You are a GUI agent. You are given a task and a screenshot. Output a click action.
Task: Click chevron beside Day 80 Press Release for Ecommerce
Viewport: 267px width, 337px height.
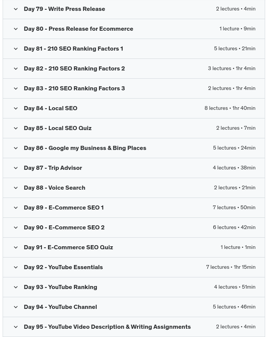(16, 29)
